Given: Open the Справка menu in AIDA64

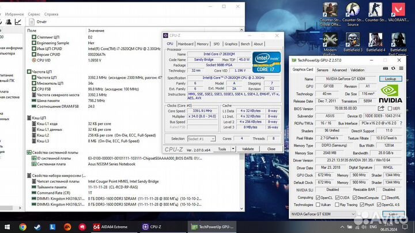Looking at the screenshot, I should click(x=51, y=14).
